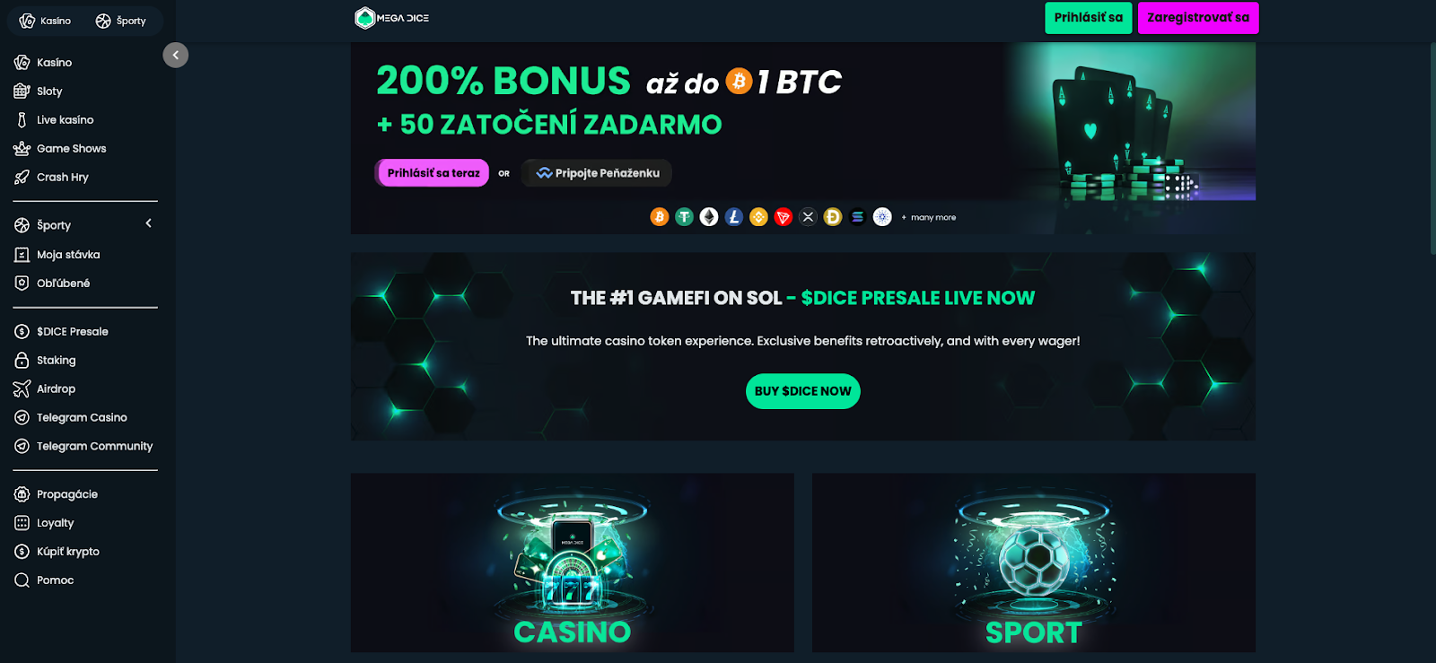The width and height of the screenshot is (1436, 663).
Task: Open Game Shows menu entry
Action: coord(71,149)
